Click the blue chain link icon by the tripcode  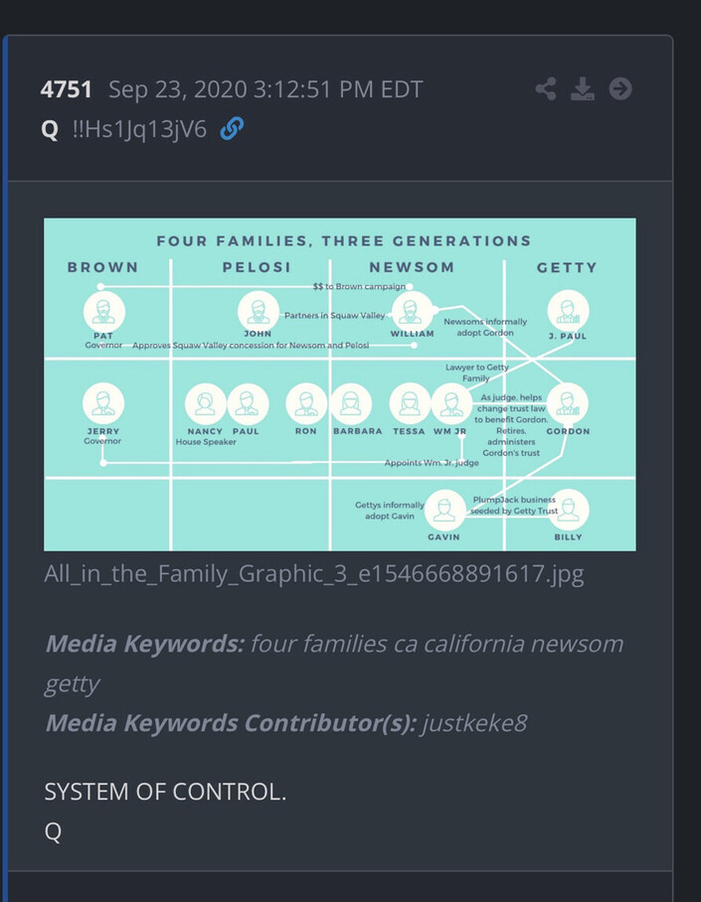(232, 129)
